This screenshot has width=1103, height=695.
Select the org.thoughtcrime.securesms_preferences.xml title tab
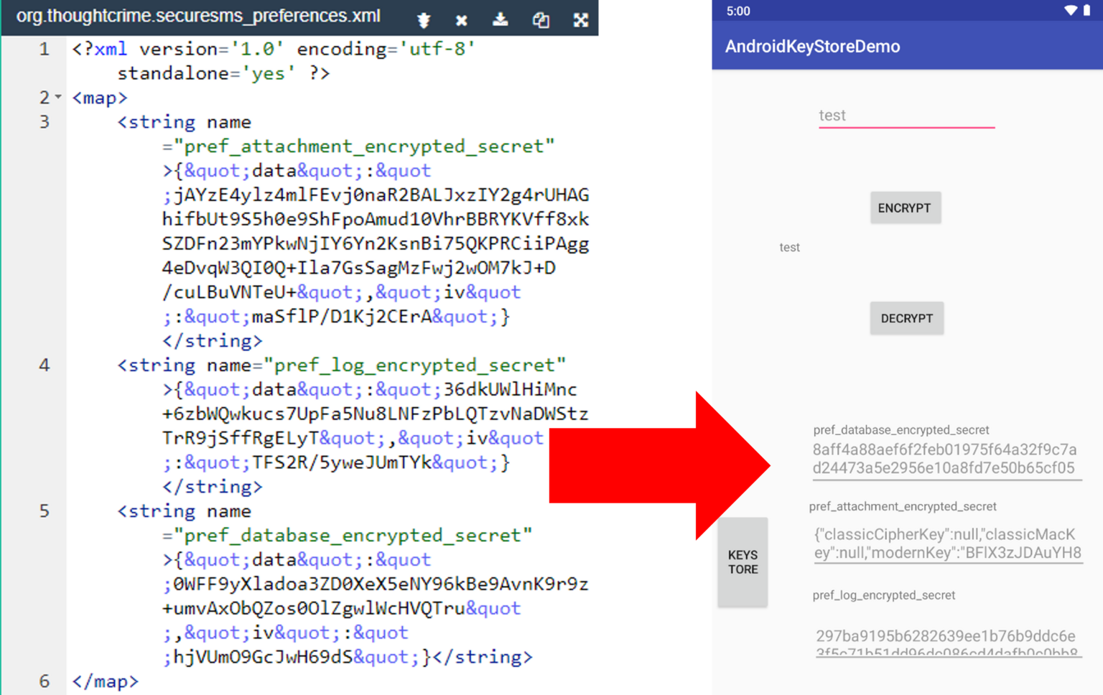pos(200,16)
